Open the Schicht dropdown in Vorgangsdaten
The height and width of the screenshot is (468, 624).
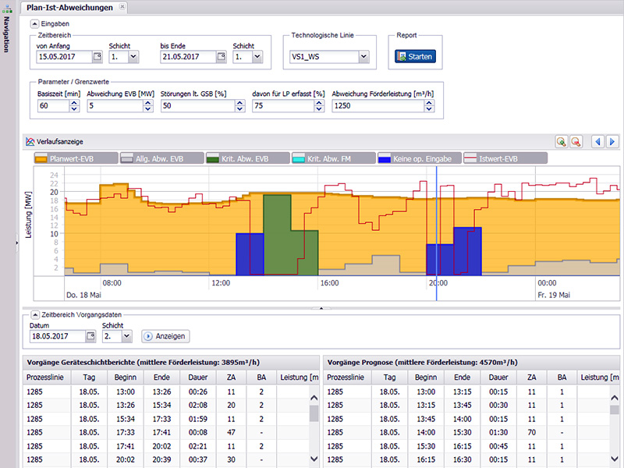click(126, 336)
